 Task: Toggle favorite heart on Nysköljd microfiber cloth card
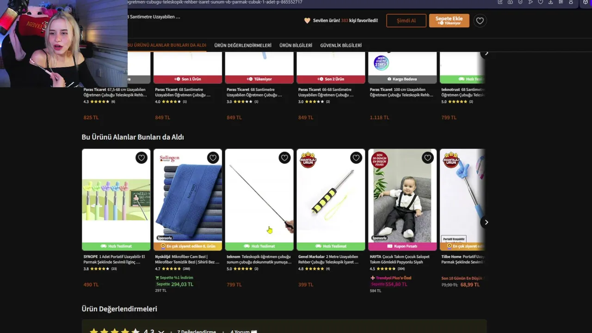213,158
